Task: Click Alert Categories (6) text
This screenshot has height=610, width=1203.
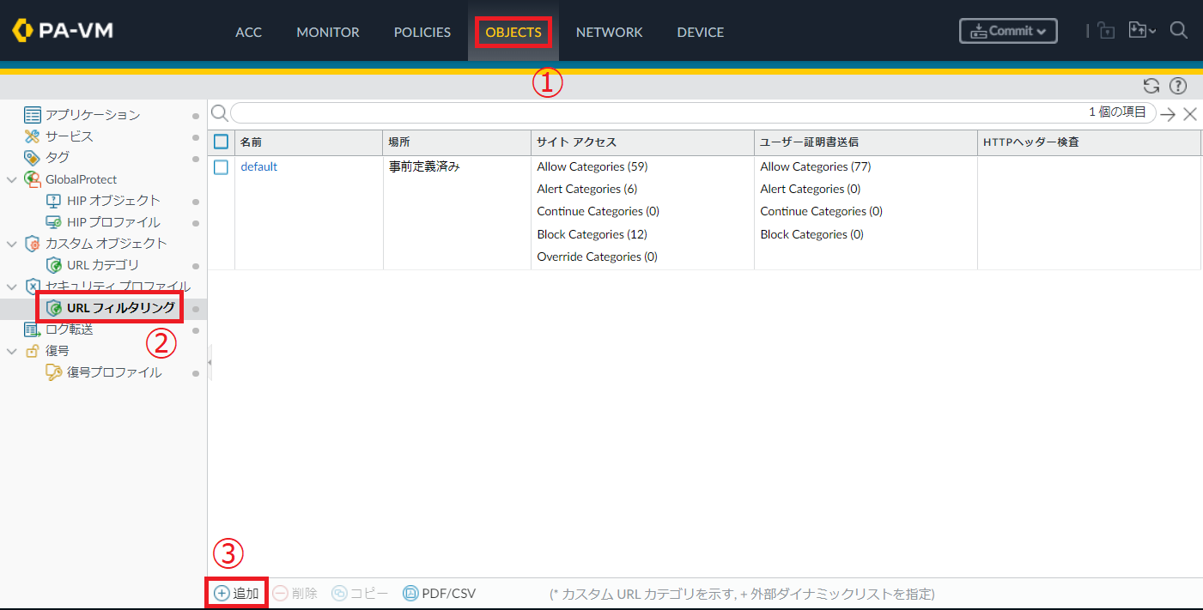Action: click(587, 189)
